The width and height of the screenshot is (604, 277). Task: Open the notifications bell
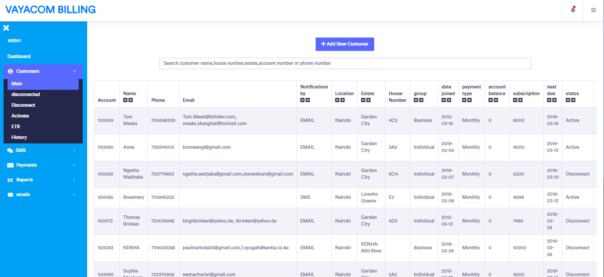click(x=573, y=10)
